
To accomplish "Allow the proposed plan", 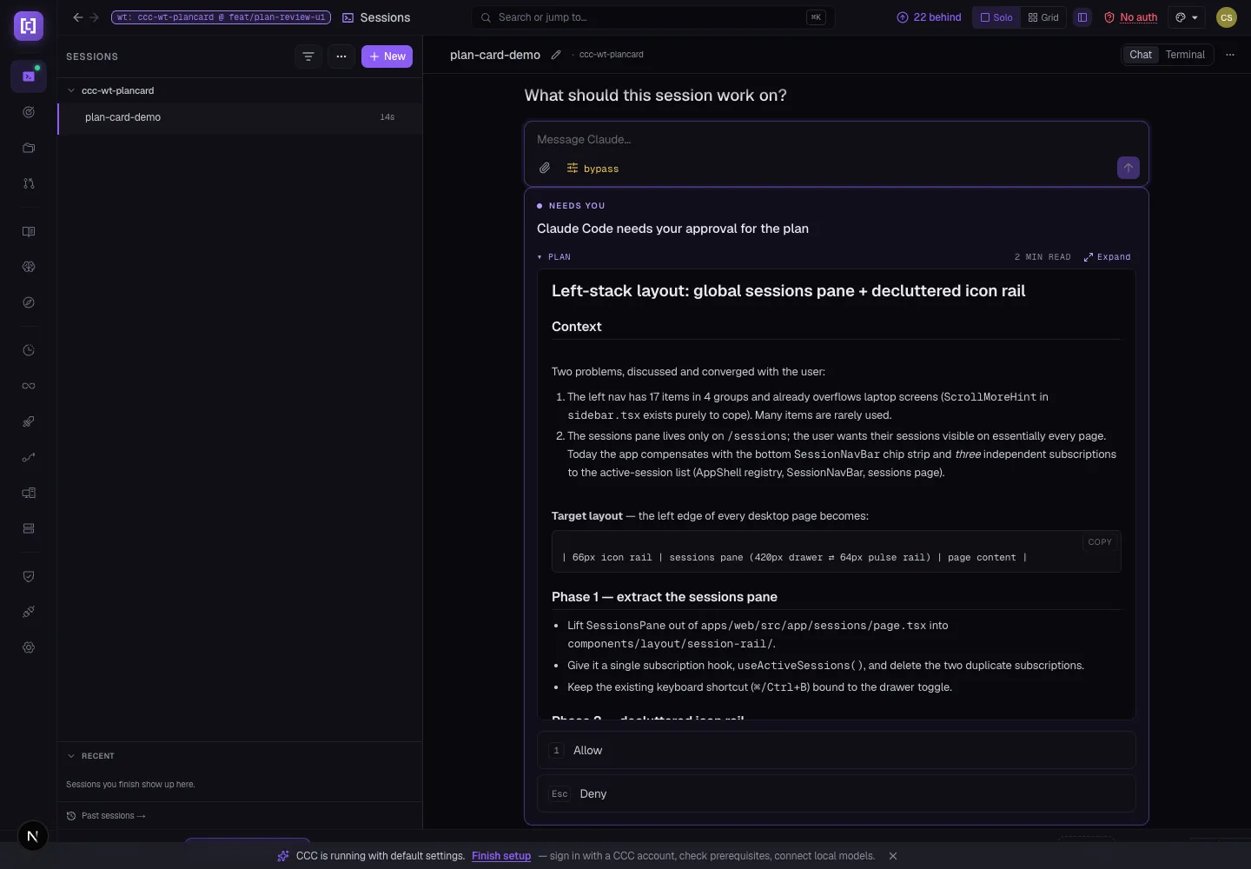I will [x=836, y=750].
